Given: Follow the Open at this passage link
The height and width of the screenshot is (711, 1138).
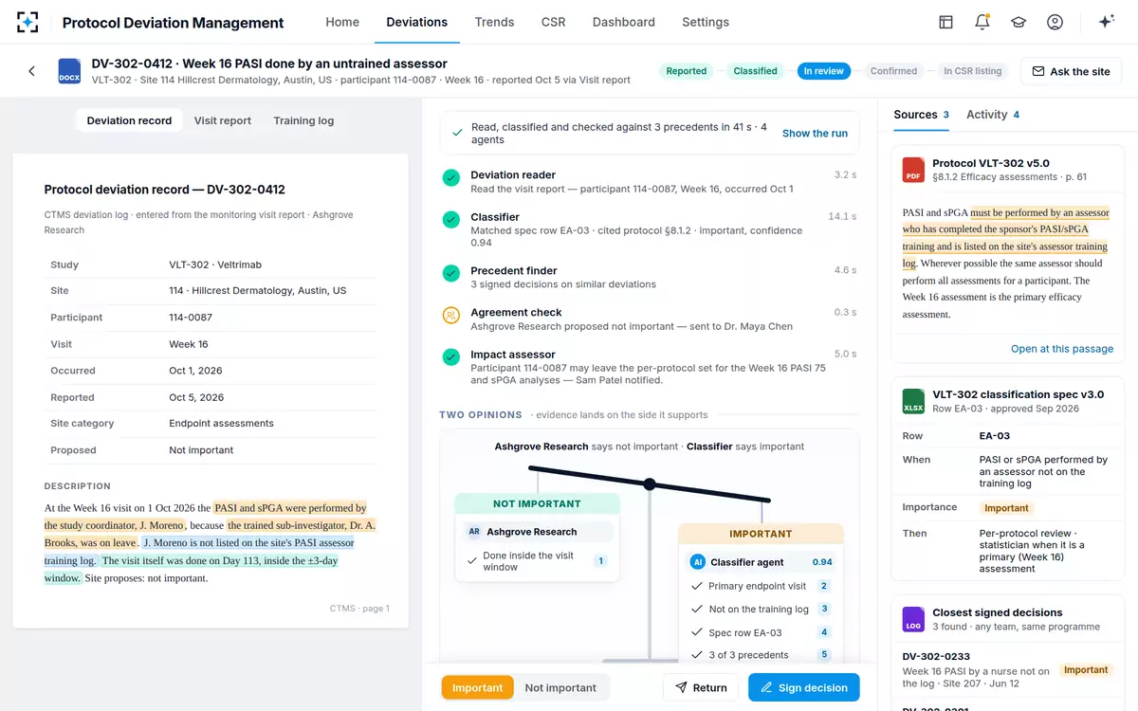Looking at the screenshot, I should pos(1062,349).
